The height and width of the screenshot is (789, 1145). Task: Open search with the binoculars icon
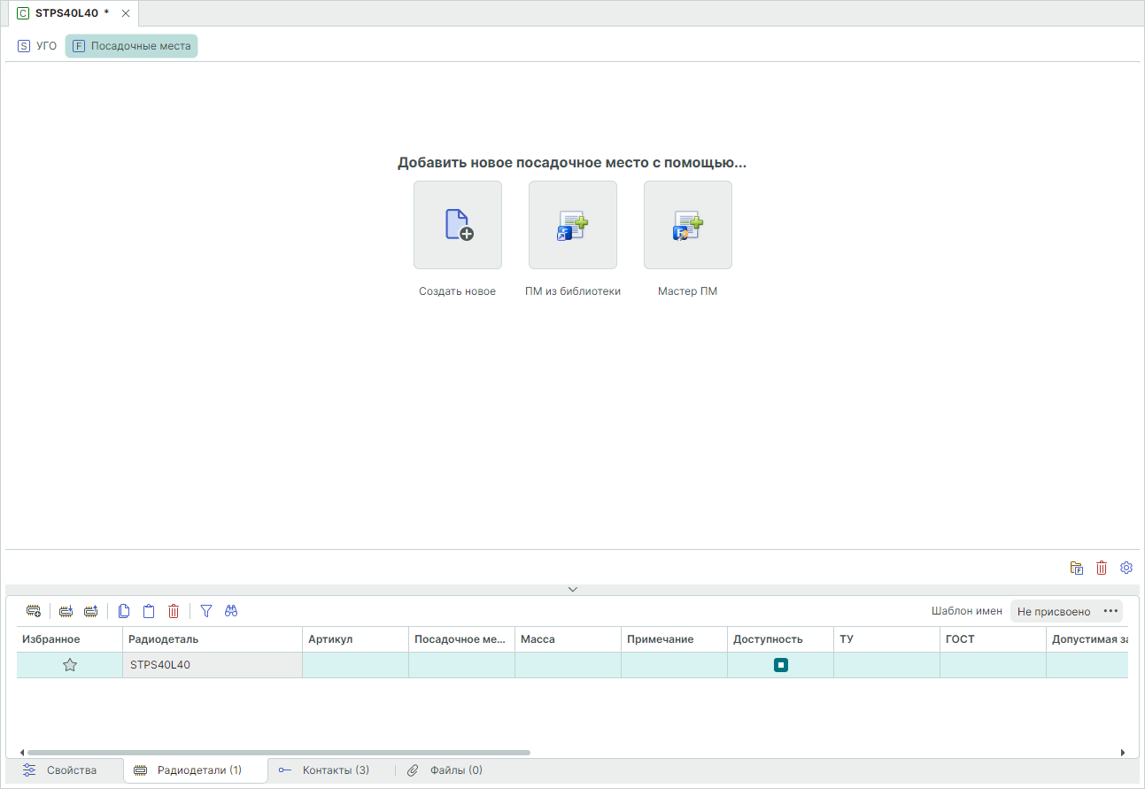point(231,611)
